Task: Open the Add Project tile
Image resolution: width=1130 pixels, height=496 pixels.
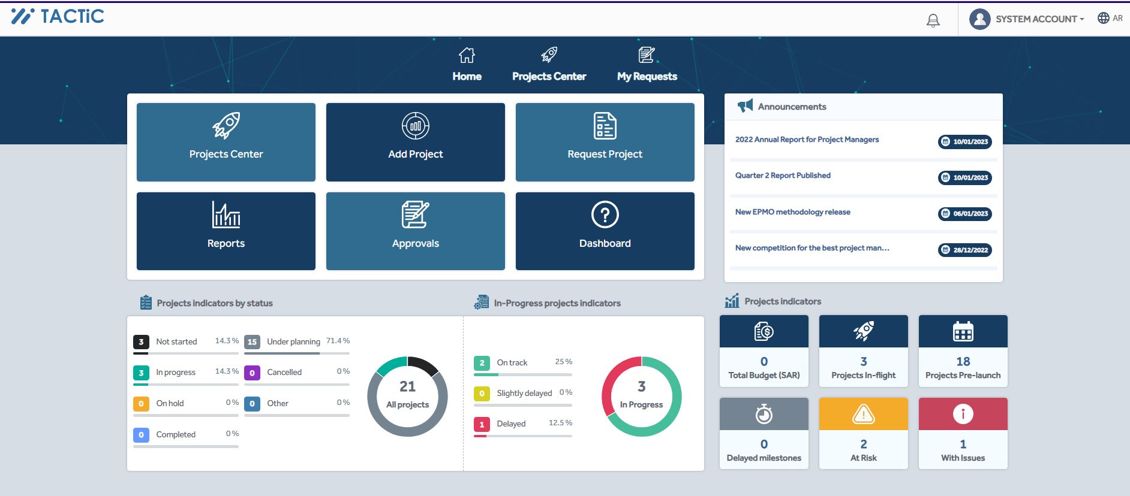Action: coord(416,142)
